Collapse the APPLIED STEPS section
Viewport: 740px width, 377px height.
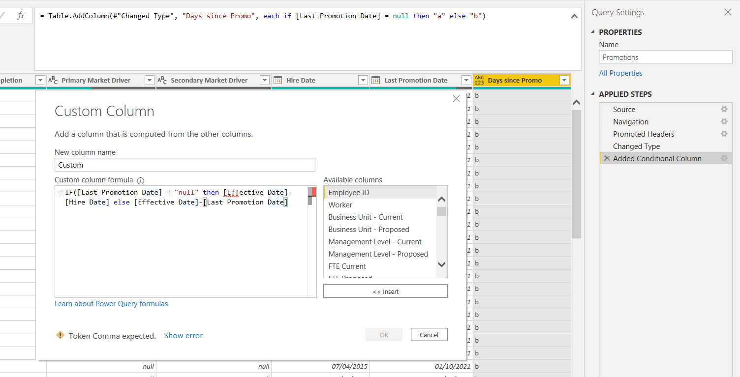click(592, 94)
